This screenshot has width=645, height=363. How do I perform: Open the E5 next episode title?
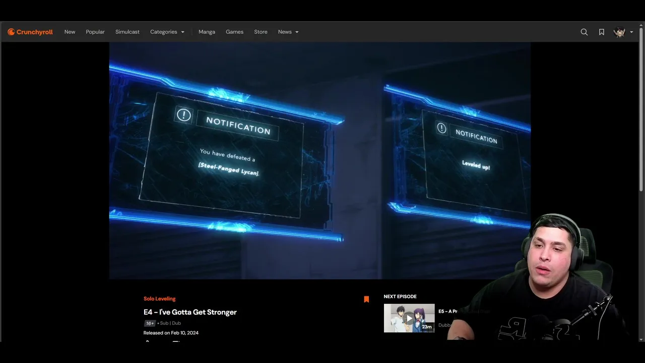(447, 312)
